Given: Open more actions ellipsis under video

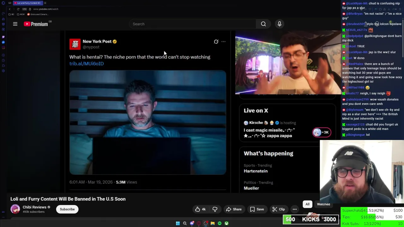Looking at the screenshot, I should click(294, 209).
